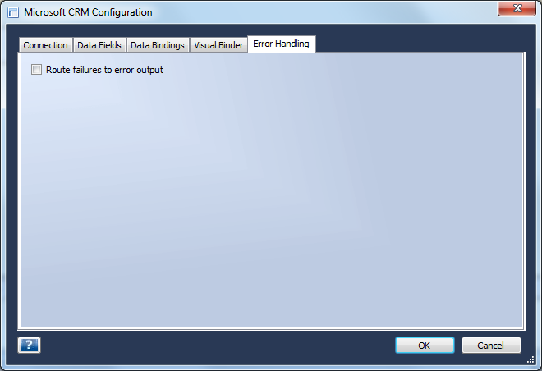
Task: Confirm the CRM configuration by clicking OK
Action: [425, 345]
